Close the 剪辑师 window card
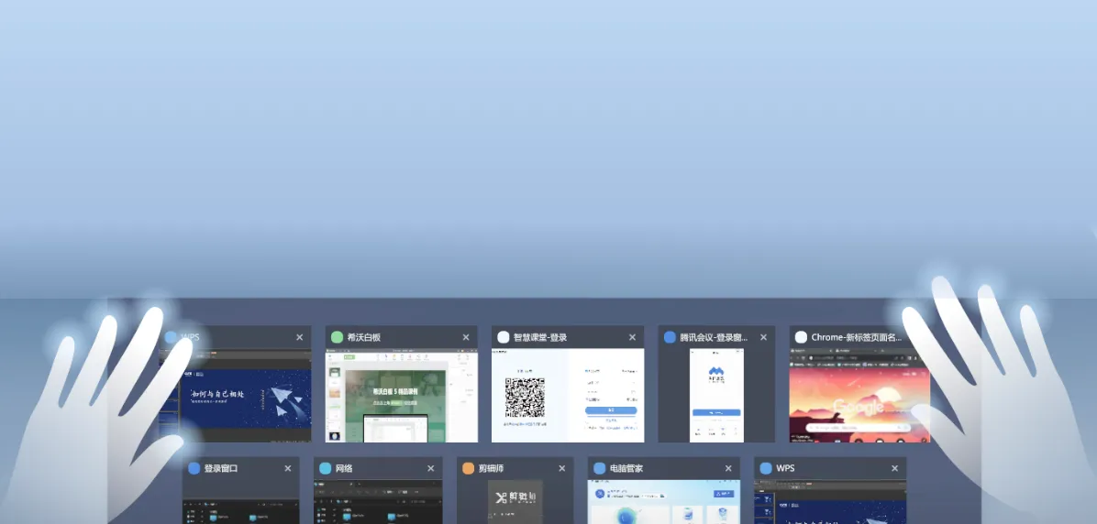This screenshot has height=524, width=1097. coord(562,468)
